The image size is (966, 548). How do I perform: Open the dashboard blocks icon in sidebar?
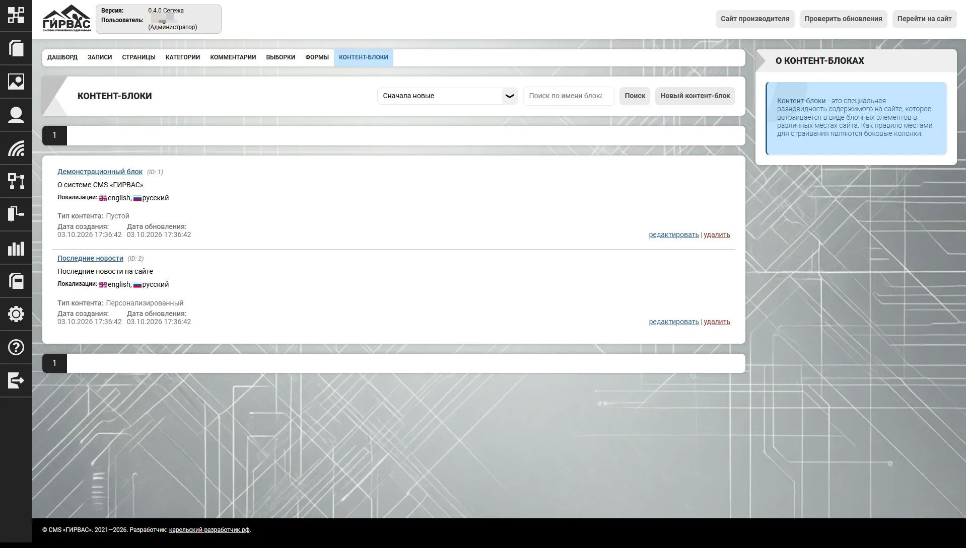(16, 16)
